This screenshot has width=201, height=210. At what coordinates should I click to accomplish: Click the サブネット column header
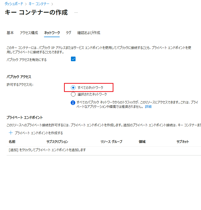(x=183, y=142)
